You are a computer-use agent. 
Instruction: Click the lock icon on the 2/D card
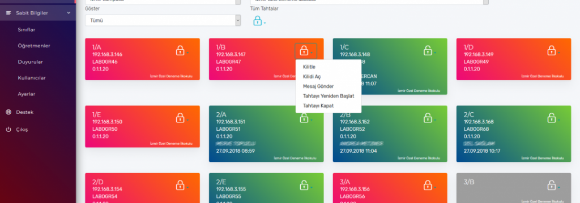pyautogui.click(x=180, y=185)
